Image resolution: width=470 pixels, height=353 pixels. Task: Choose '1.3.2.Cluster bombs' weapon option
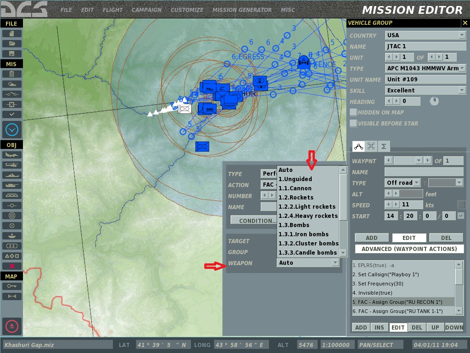click(308, 244)
